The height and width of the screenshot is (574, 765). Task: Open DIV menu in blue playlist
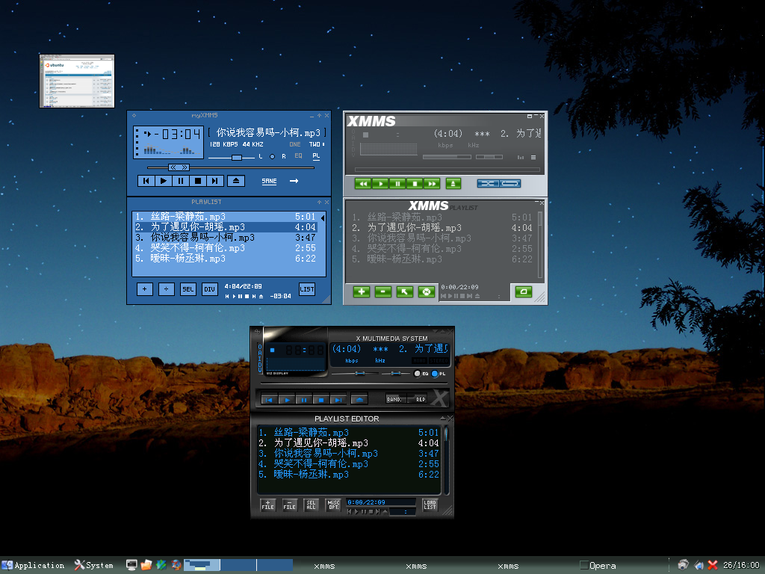point(209,289)
